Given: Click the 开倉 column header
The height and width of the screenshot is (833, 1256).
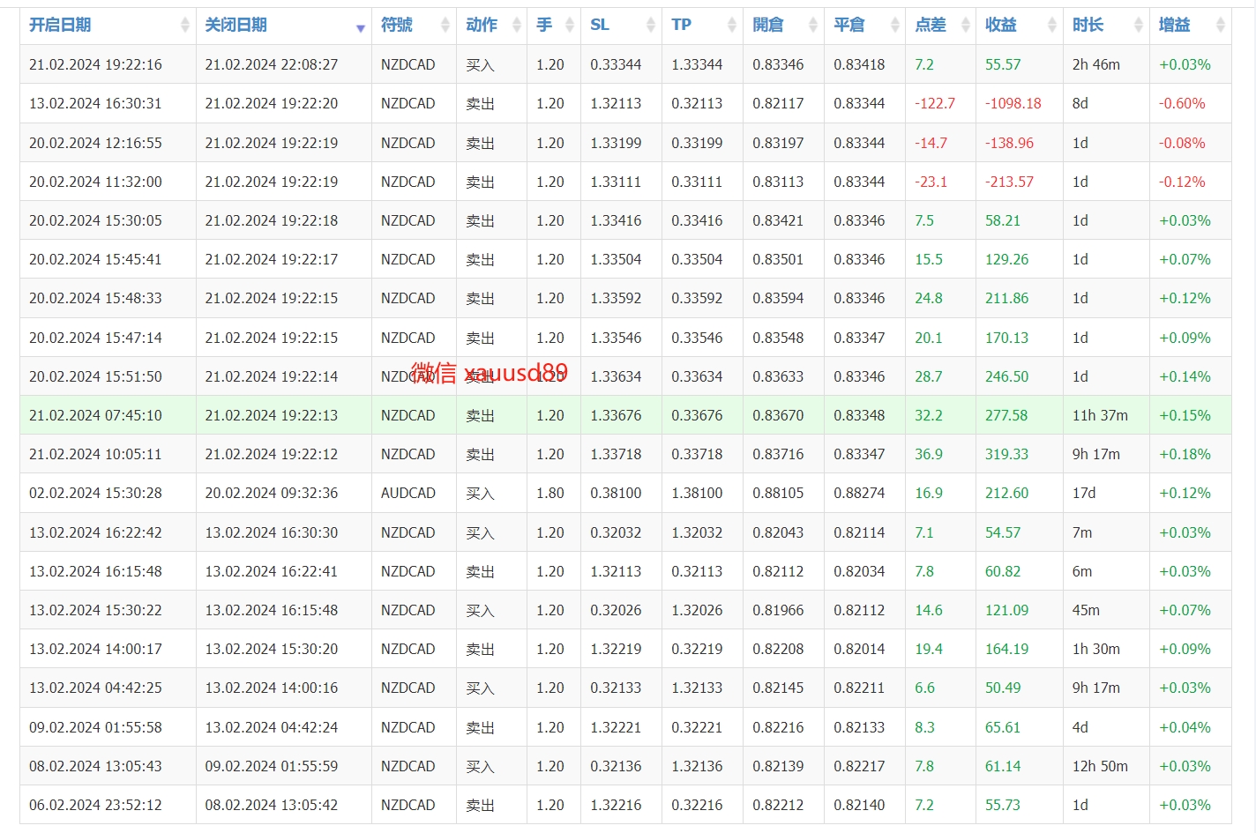Looking at the screenshot, I should (768, 25).
